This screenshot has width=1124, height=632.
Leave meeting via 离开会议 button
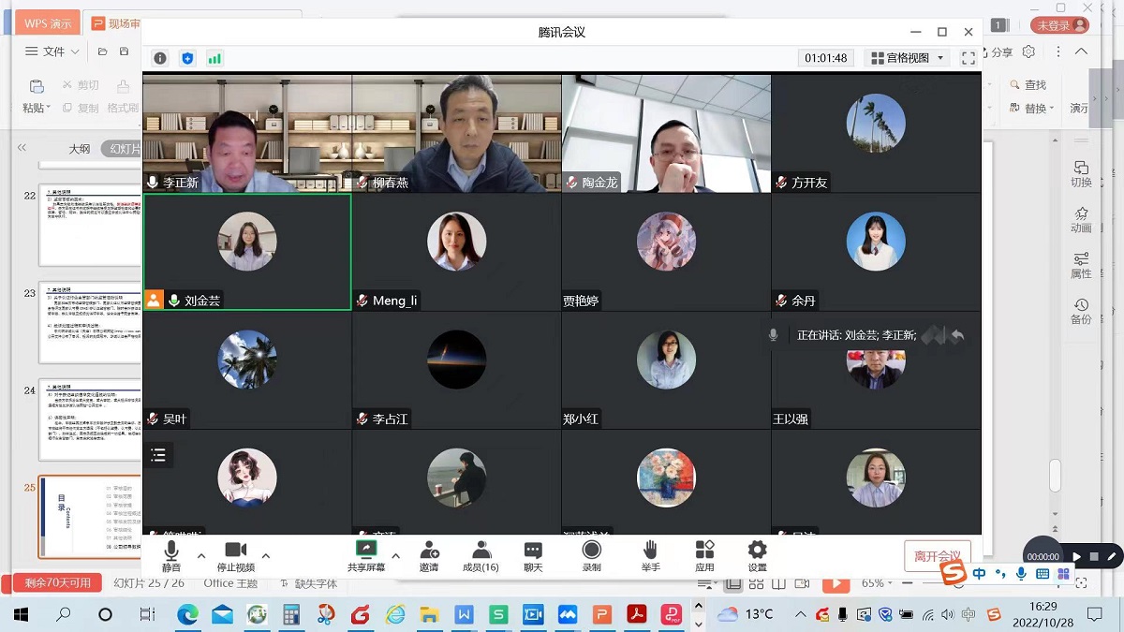[937, 555]
